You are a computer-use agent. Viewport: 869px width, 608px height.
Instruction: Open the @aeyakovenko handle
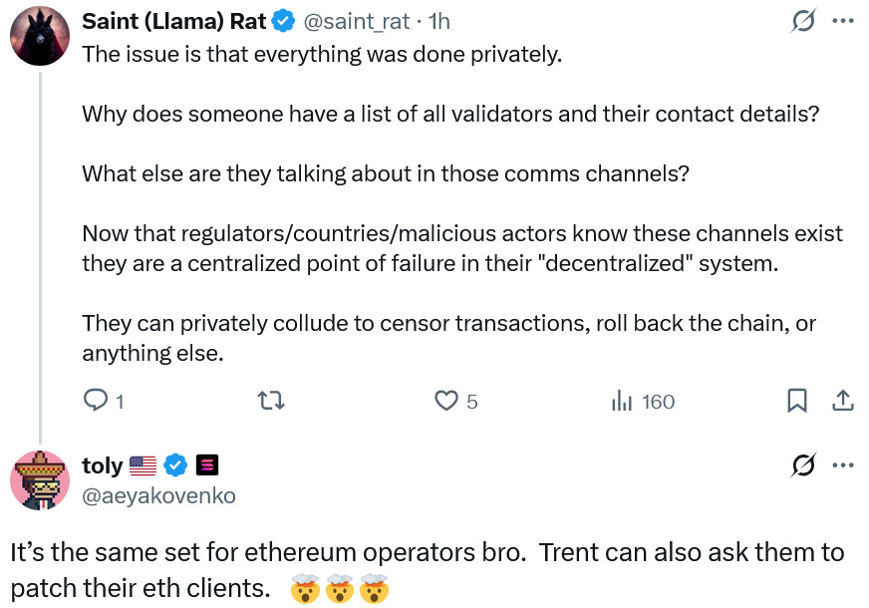pyautogui.click(x=158, y=494)
